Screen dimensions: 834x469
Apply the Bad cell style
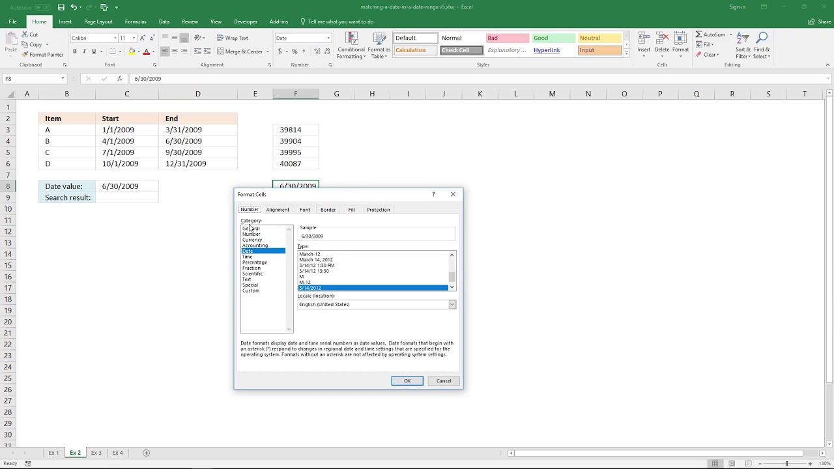tap(507, 38)
